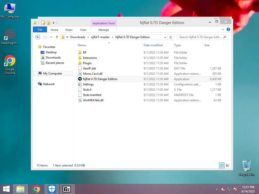Open the recent locations dropdown arrow
Screen dimensions: 259x194
[51, 37]
